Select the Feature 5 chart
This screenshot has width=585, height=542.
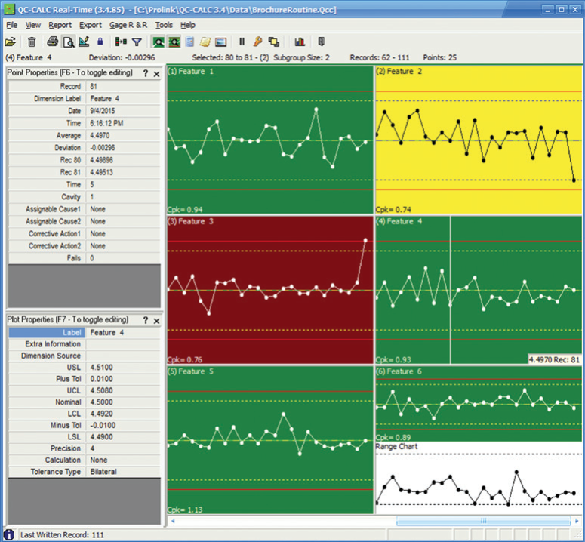[x=270, y=440]
